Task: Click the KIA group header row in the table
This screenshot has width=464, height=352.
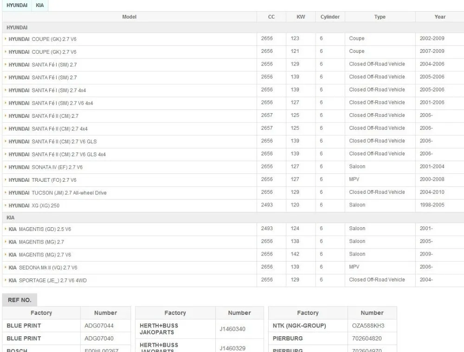Action: 233,218
